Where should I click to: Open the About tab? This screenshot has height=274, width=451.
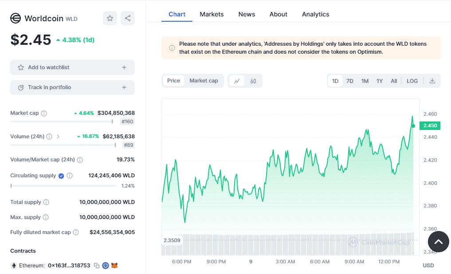278,14
